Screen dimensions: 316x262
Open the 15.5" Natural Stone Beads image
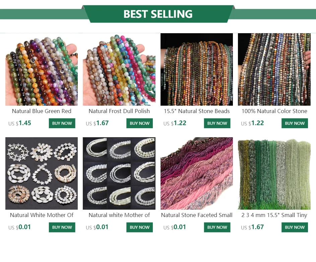197,69
